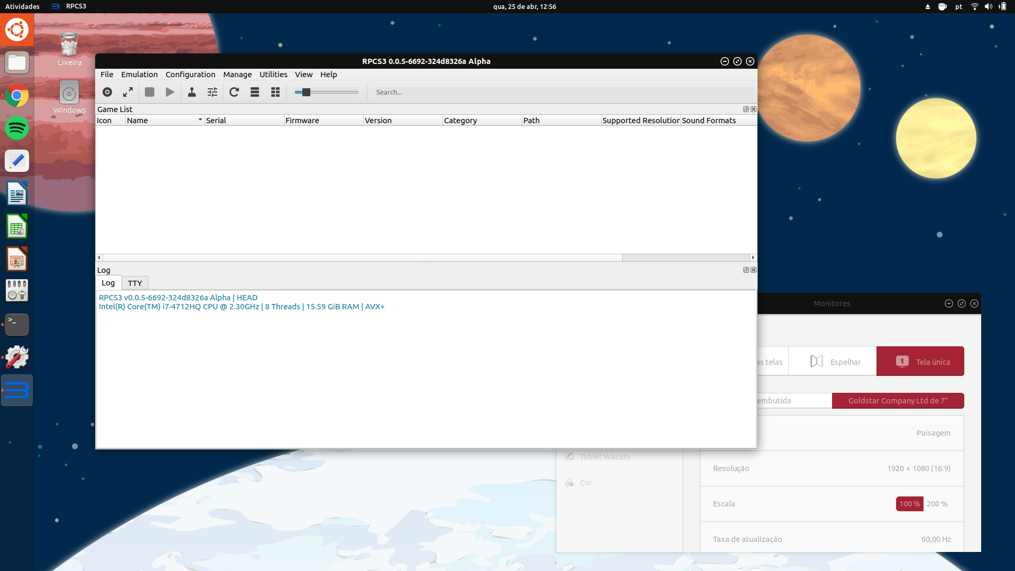The width and height of the screenshot is (1015, 571).
Task: Switch to the TTY log tab
Action: pos(135,283)
